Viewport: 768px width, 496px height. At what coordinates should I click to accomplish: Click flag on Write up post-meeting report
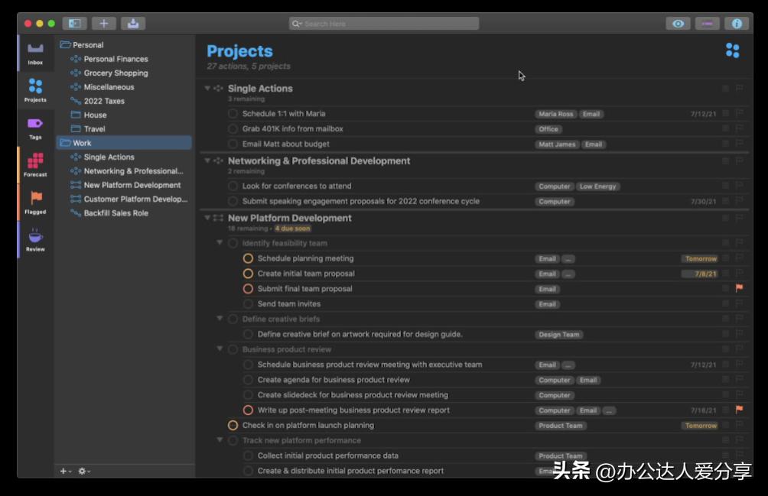coord(739,410)
